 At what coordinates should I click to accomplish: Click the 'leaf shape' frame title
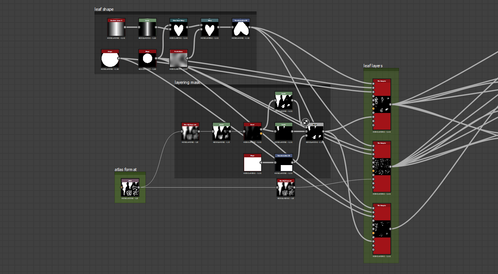click(104, 9)
